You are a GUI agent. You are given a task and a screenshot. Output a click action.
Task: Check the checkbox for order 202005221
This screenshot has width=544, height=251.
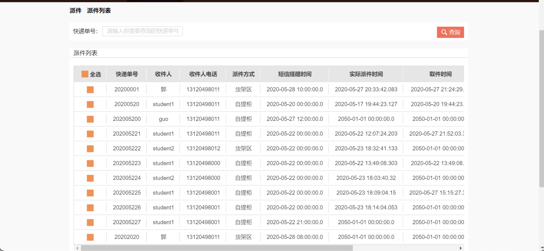coord(90,134)
